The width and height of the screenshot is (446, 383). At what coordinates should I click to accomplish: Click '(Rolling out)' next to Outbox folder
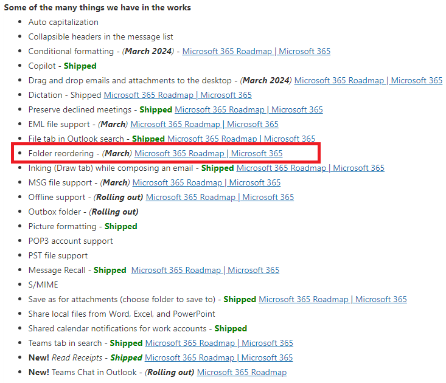click(114, 212)
